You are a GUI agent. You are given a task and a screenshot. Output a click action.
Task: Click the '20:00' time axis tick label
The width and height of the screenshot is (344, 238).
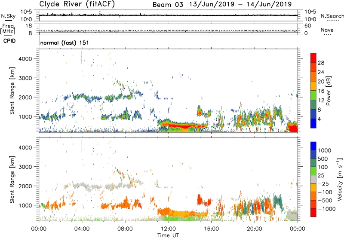pyautogui.click(x=255, y=229)
